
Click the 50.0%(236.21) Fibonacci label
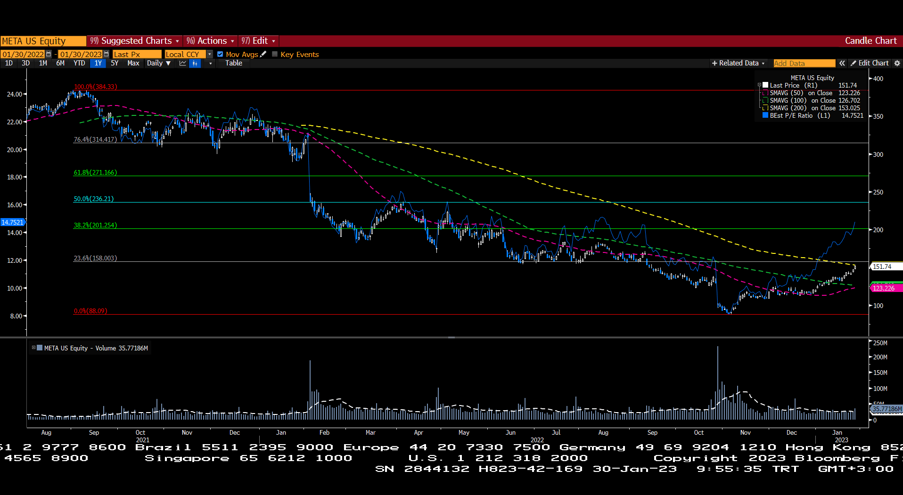(94, 199)
